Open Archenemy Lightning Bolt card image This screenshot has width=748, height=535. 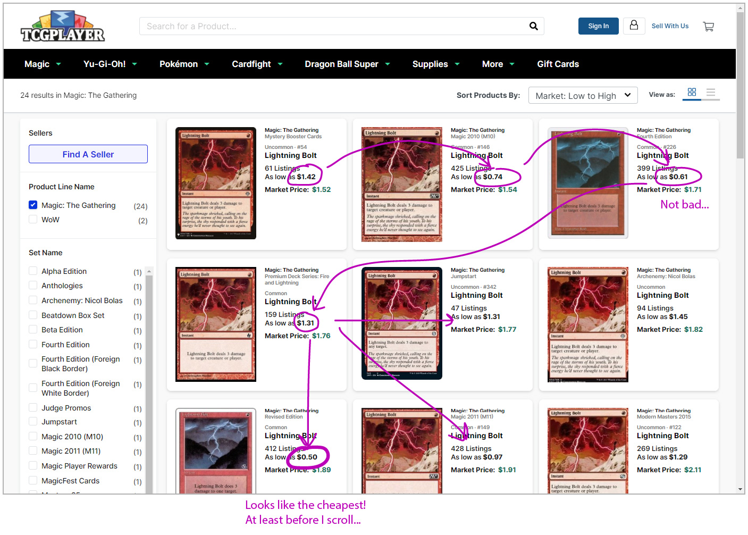(588, 324)
